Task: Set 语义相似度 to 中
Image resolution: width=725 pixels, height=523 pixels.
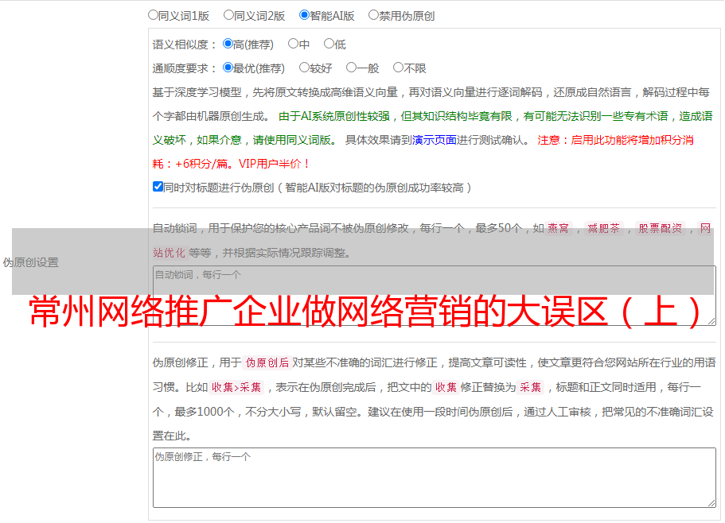Action: [293, 44]
